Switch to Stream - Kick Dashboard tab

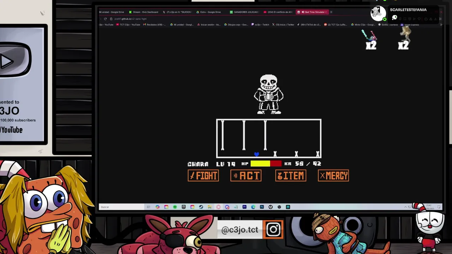[x=143, y=12]
